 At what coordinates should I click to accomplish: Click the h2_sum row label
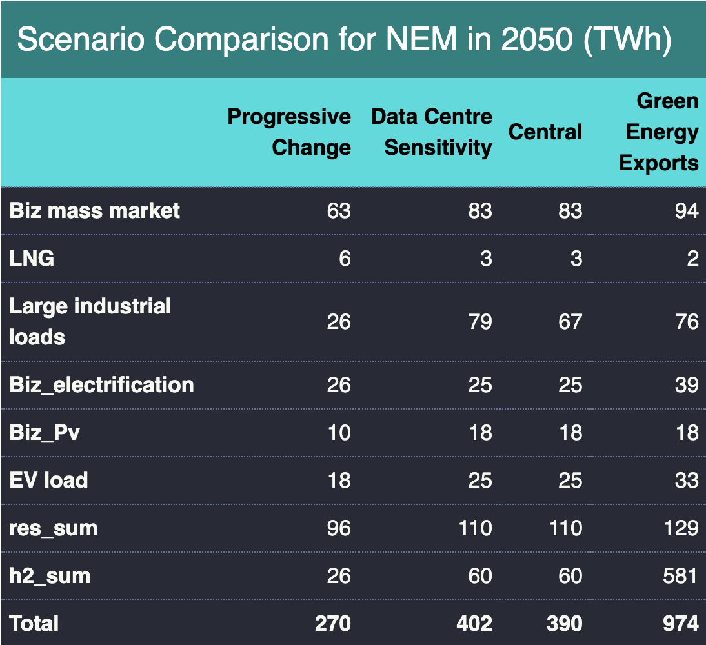(50, 576)
